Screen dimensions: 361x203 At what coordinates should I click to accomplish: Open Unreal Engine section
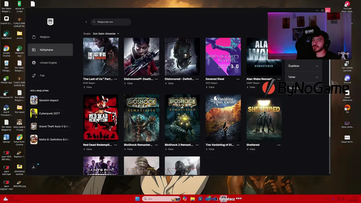[50, 63]
